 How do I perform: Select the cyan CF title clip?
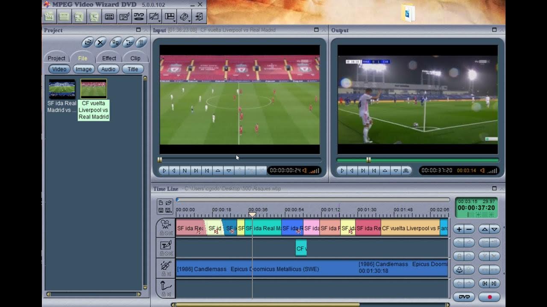(x=301, y=248)
